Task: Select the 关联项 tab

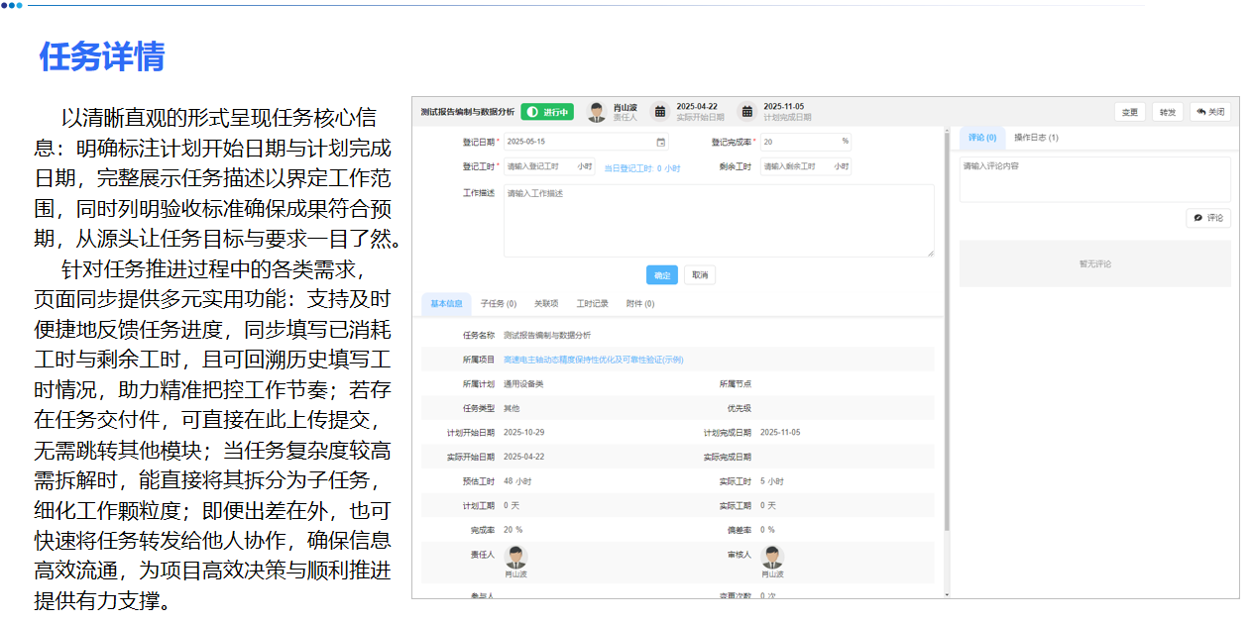Action: pyautogui.click(x=548, y=303)
